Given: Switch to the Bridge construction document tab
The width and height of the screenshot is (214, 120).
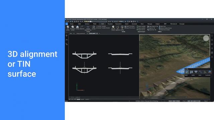Looking at the screenshot, I should [81, 33].
